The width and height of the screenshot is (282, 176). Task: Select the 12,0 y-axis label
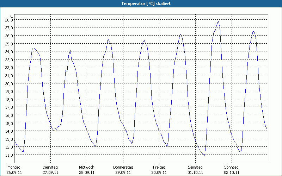click(x=9, y=147)
